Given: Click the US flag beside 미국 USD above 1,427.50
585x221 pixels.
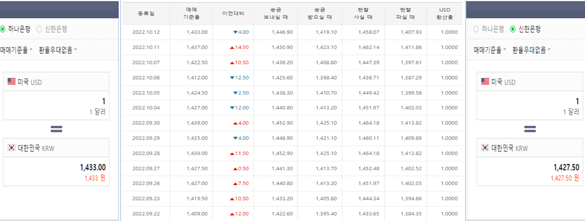Looking at the screenshot, I should click(x=485, y=81).
